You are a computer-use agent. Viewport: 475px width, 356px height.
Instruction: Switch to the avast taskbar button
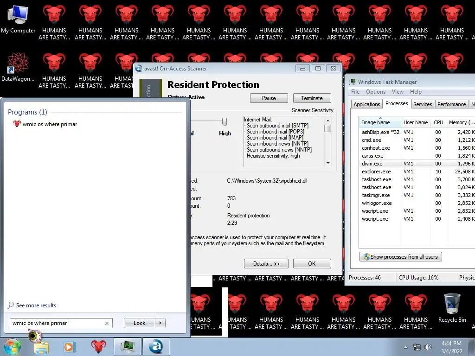pyautogui.click(x=156, y=347)
